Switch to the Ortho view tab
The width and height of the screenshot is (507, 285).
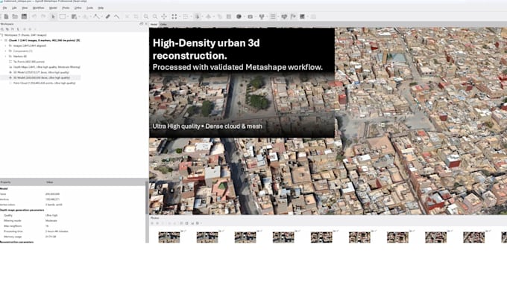(163, 25)
